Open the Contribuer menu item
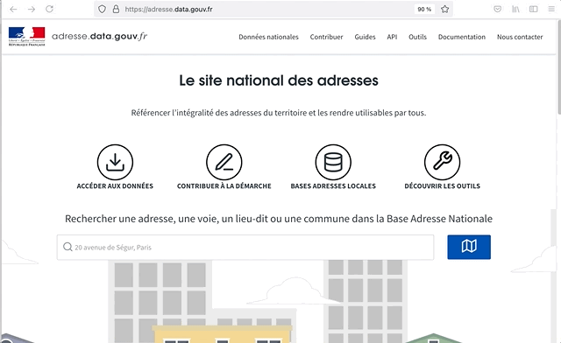Image resolution: width=561 pixels, height=343 pixels. (326, 37)
